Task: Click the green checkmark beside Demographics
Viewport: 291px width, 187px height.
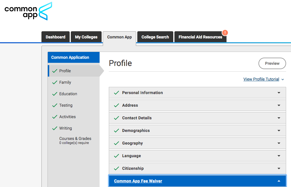Action: (x=116, y=130)
